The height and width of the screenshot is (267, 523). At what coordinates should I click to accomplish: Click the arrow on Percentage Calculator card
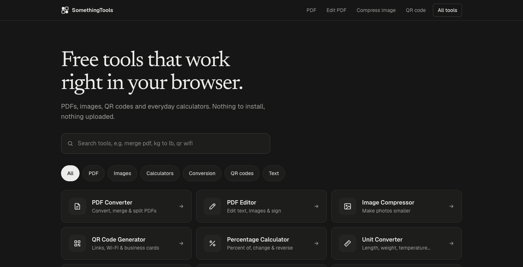(316, 243)
